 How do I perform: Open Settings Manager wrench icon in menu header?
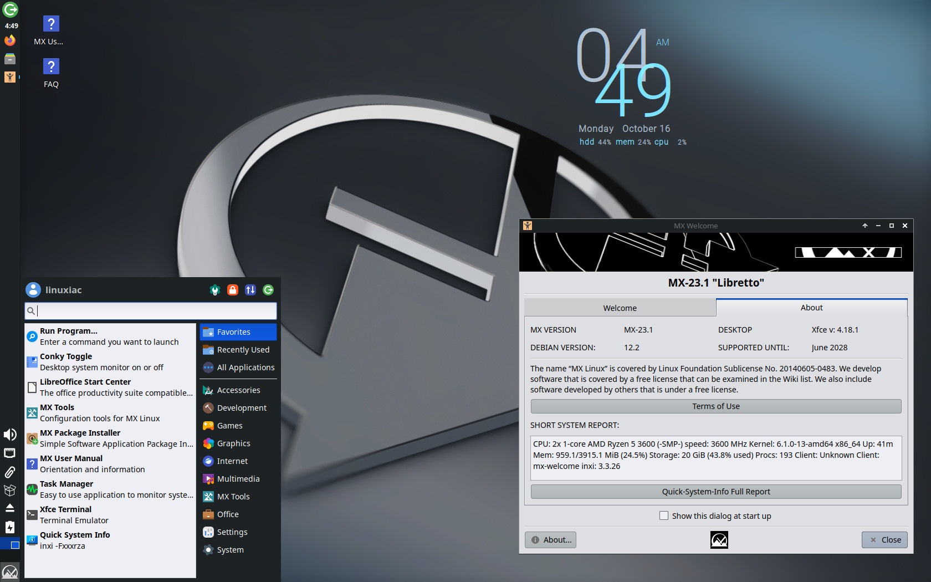click(x=215, y=290)
